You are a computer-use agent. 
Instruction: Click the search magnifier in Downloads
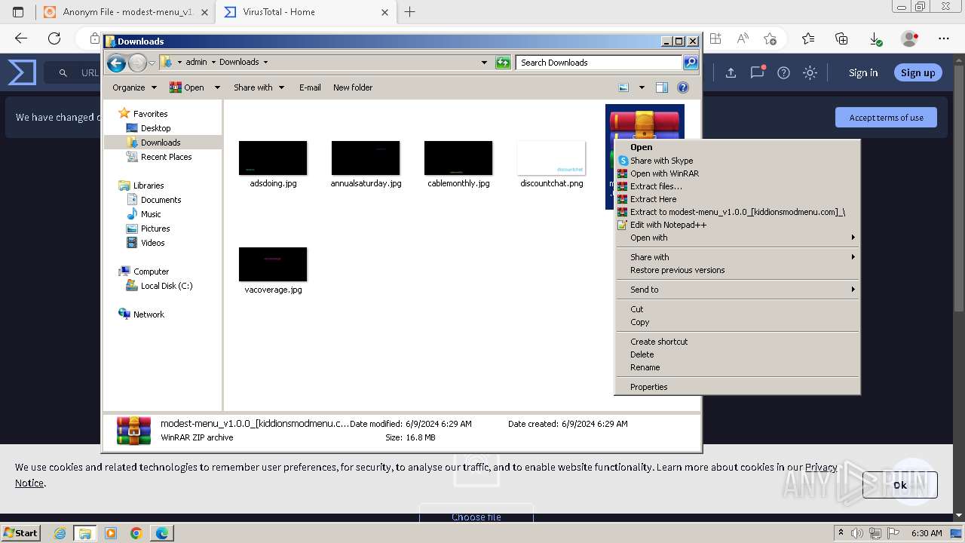point(691,63)
